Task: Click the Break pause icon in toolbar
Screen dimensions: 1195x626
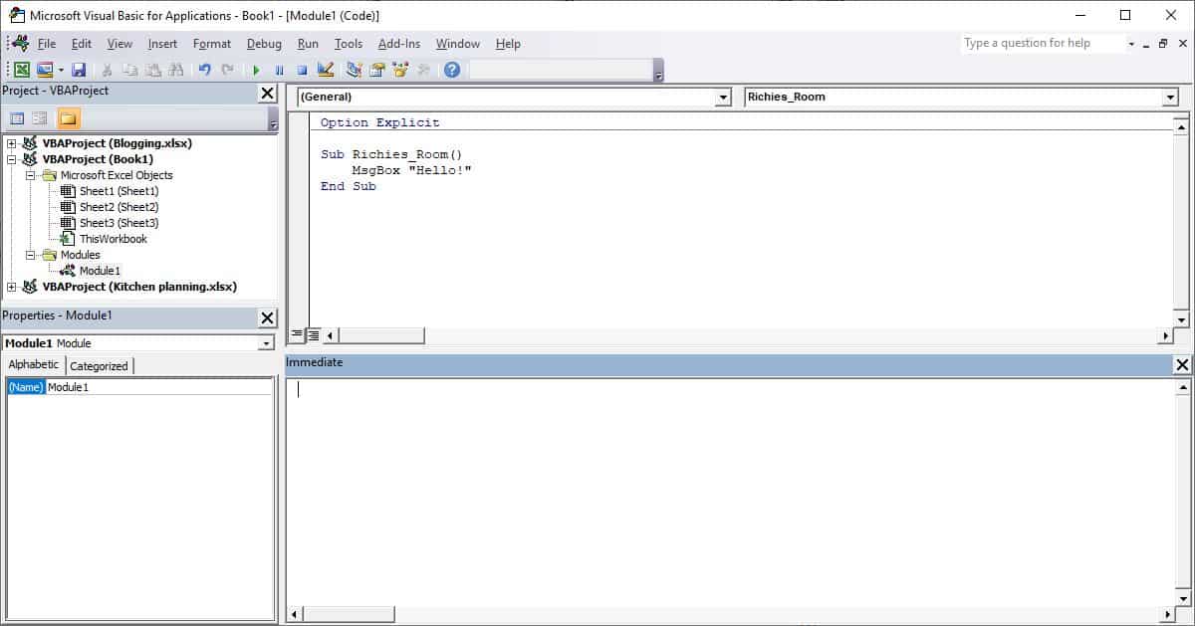Action: 279,70
